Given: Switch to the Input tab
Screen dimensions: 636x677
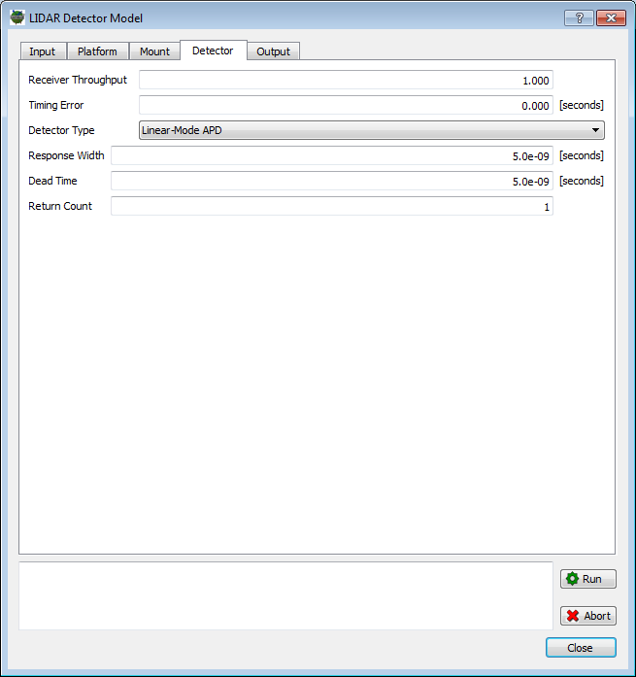Looking at the screenshot, I should tap(42, 51).
